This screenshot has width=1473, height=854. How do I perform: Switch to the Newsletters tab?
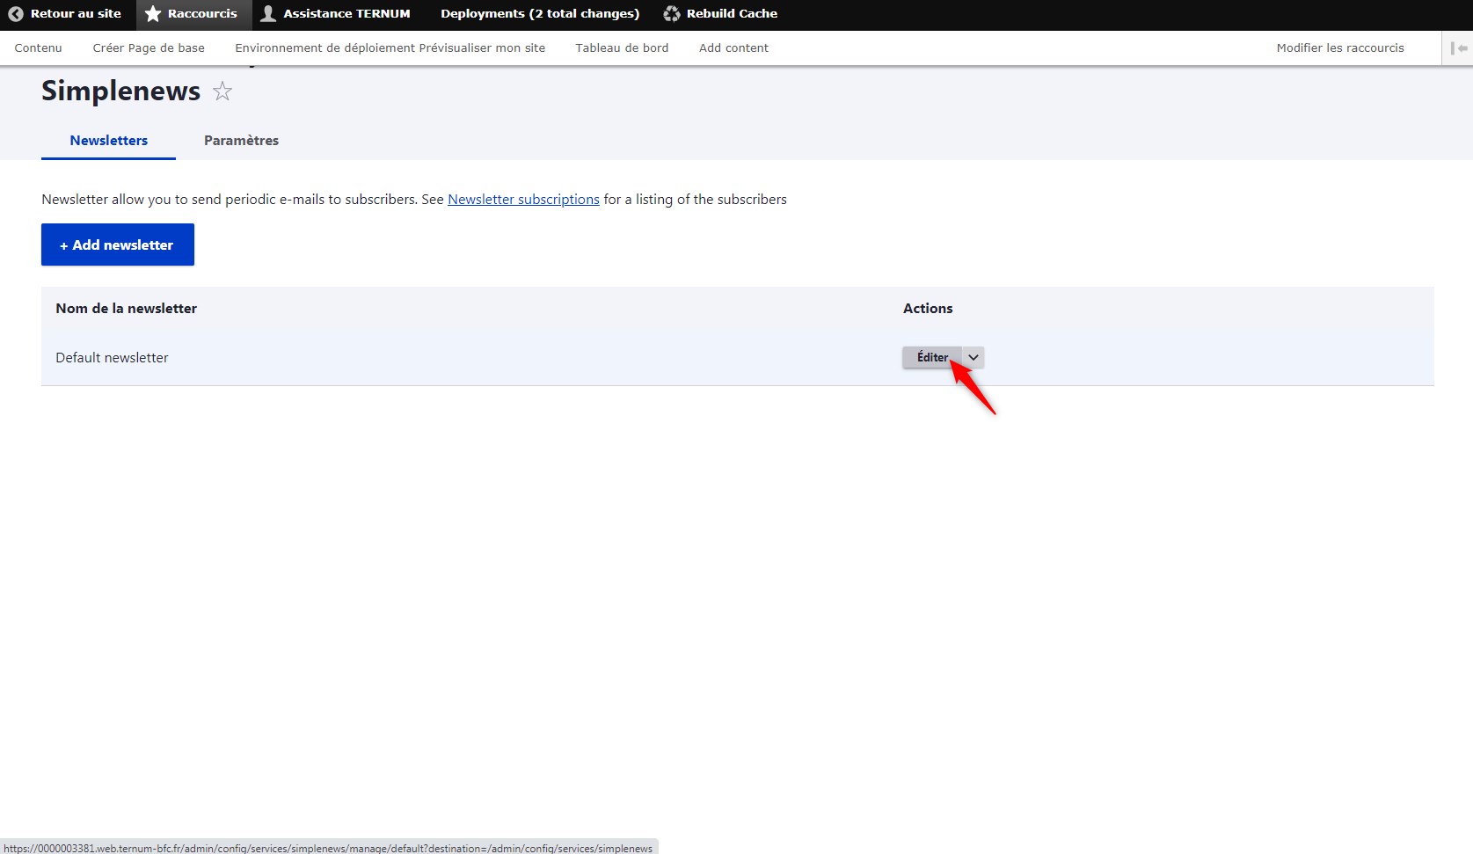[108, 141]
